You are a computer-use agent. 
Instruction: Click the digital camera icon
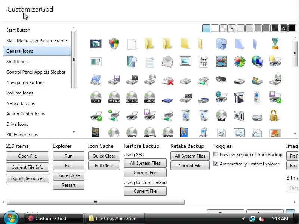coord(239,115)
